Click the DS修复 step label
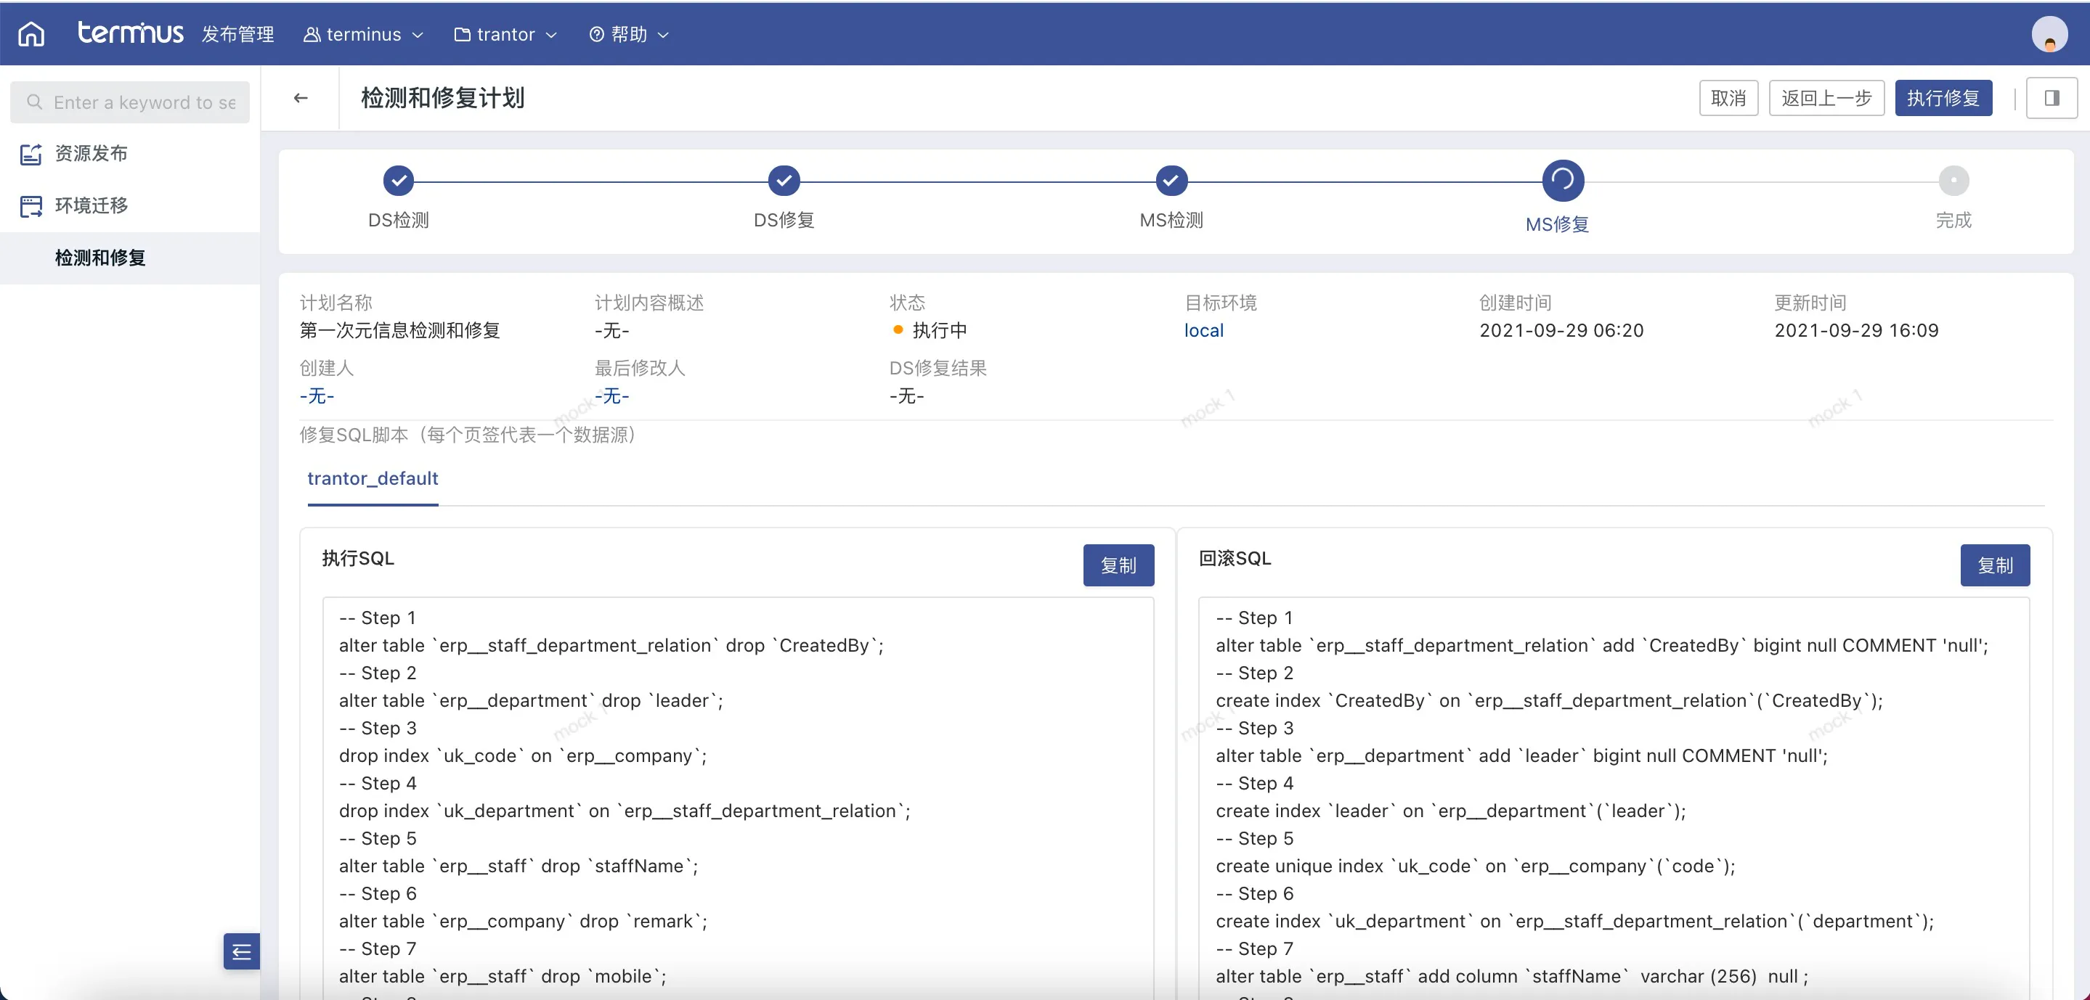This screenshot has width=2090, height=1000. (784, 220)
